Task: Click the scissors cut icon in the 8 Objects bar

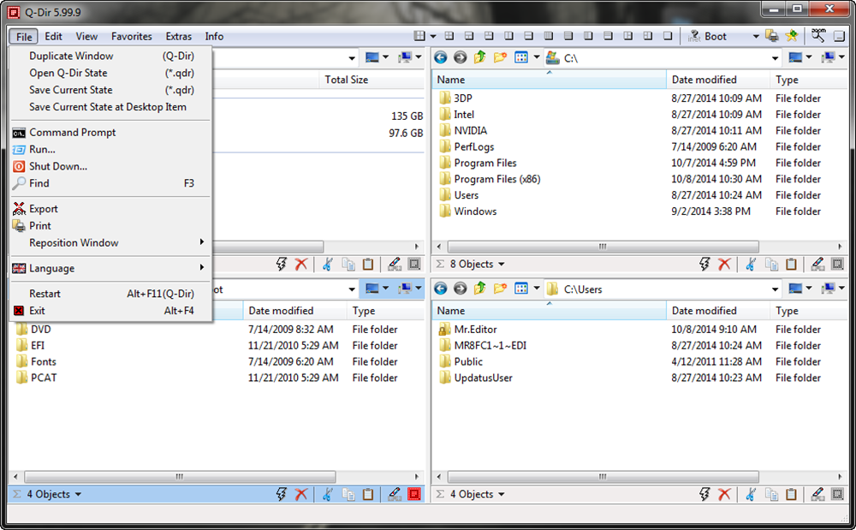Action: point(752,265)
